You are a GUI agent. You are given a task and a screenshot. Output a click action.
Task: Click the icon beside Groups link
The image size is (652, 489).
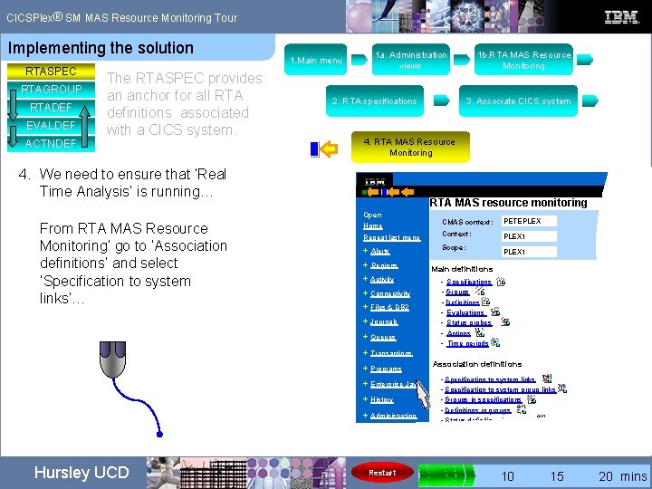click(x=480, y=291)
